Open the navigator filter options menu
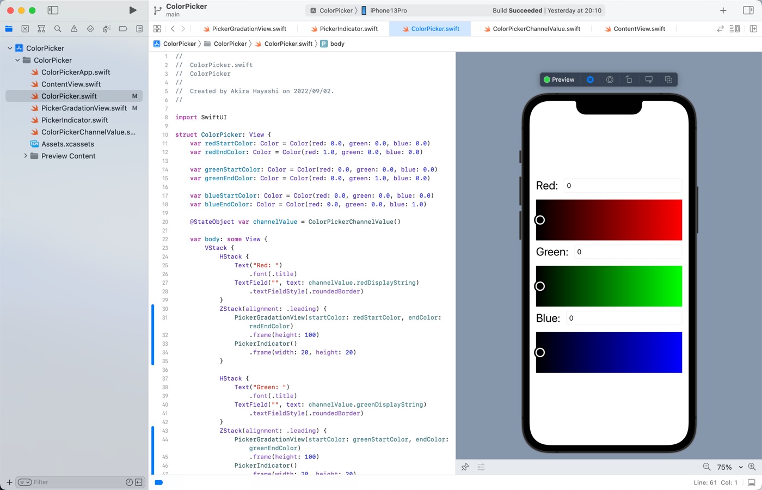 (x=24, y=482)
